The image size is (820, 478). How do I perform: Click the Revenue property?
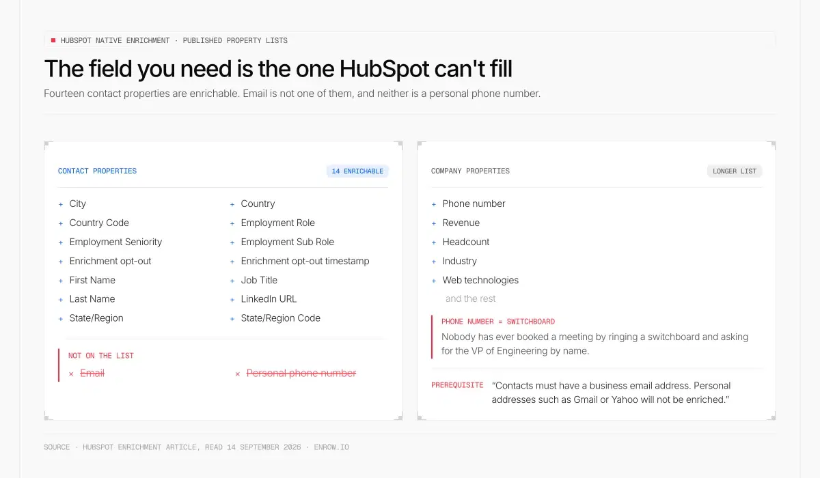461,223
